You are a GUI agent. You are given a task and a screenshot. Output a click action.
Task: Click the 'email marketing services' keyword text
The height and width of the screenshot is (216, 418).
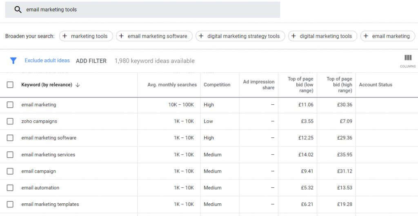[x=48, y=155]
